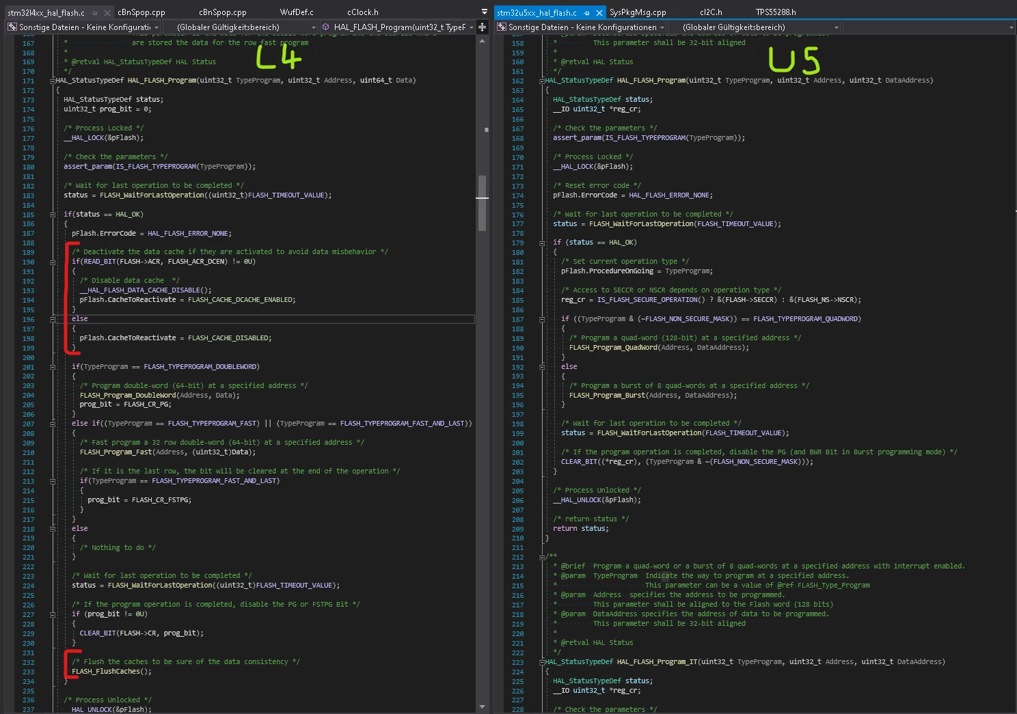
Task: Open the left pane tab overflow list
Action: click(484, 12)
